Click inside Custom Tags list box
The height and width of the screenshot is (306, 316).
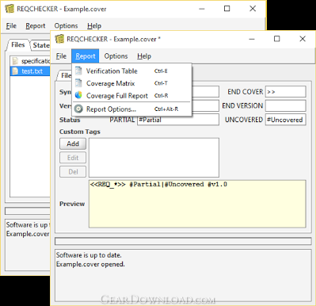pyautogui.click(x=154, y=158)
